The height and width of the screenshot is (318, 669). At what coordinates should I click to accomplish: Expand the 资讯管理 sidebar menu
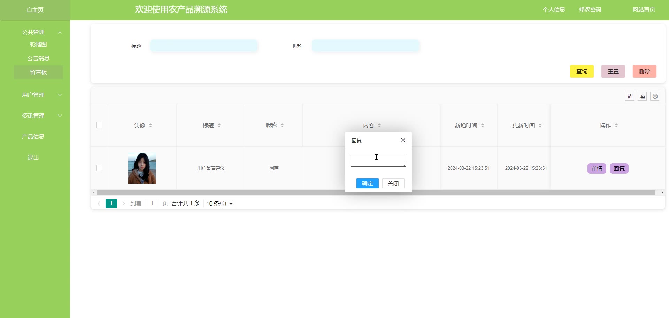[60, 116]
